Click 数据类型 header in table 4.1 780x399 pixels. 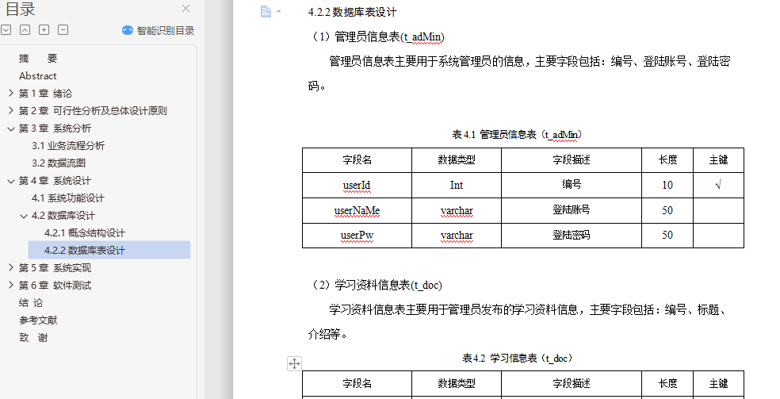coord(456,159)
